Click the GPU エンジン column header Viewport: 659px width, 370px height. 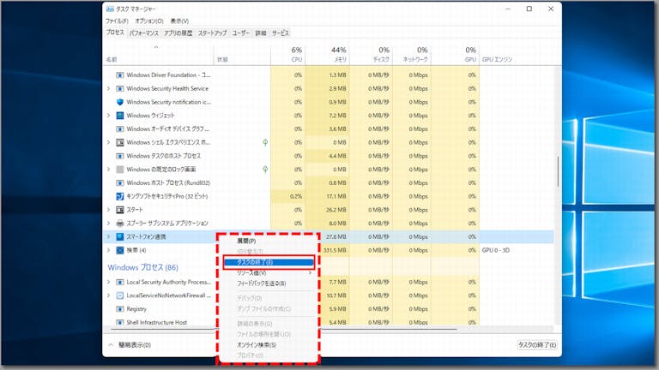(x=497, y=60)
